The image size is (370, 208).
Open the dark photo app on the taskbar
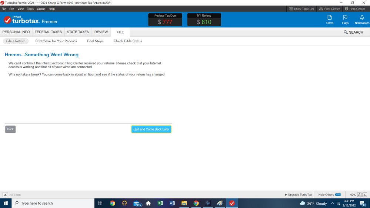point(208,203)
